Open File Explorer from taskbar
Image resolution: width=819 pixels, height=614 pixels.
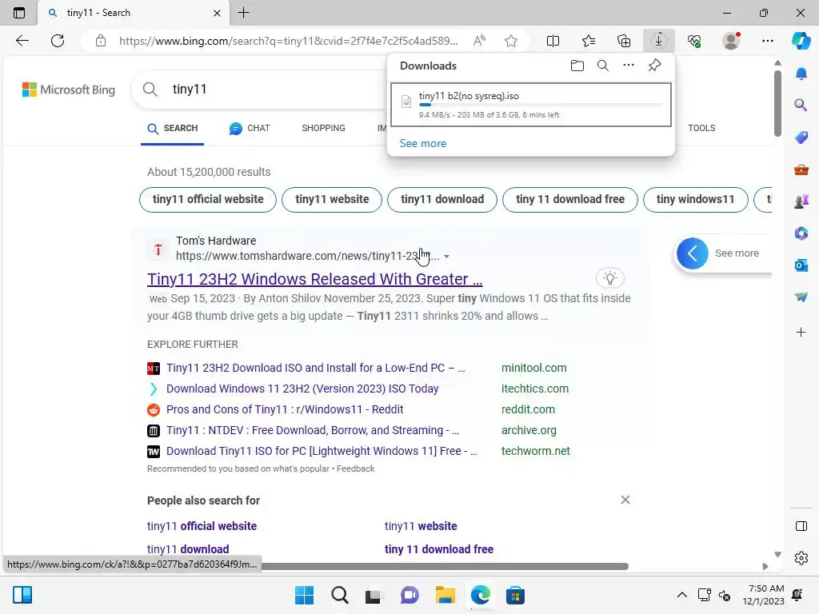point(445,595)
